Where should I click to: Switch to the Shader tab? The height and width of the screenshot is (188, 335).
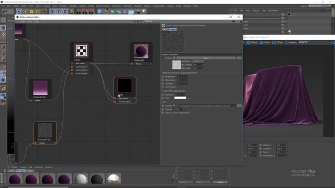click(x=173, y=29)
